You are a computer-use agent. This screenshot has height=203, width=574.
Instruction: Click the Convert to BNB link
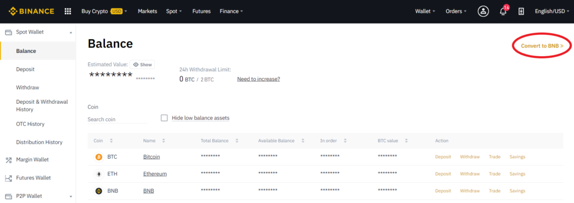coord(542,46)
